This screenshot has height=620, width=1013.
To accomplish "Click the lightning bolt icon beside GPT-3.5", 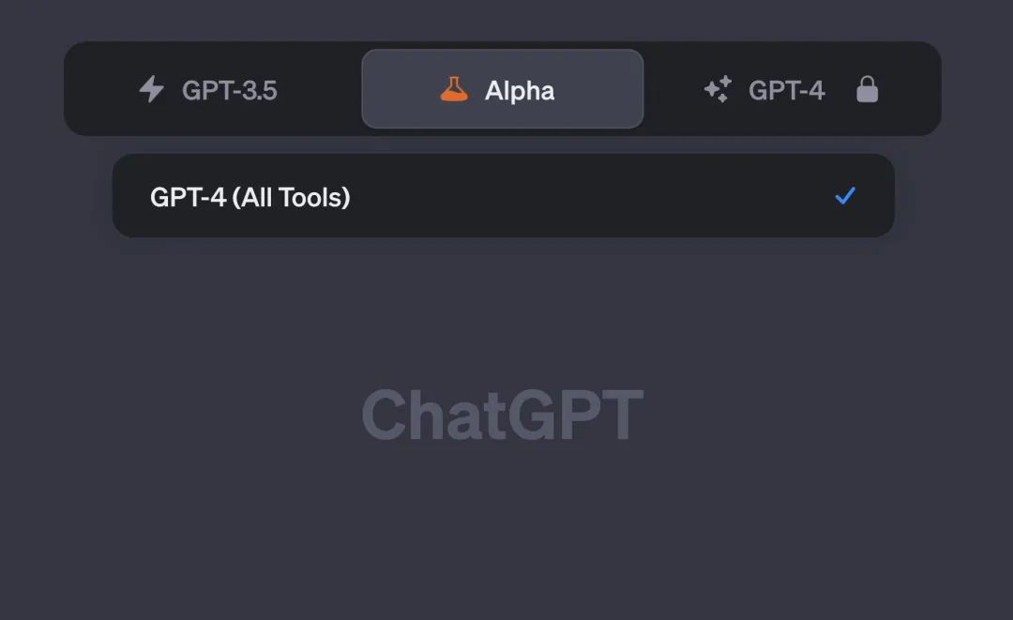I will click(151, 90).
